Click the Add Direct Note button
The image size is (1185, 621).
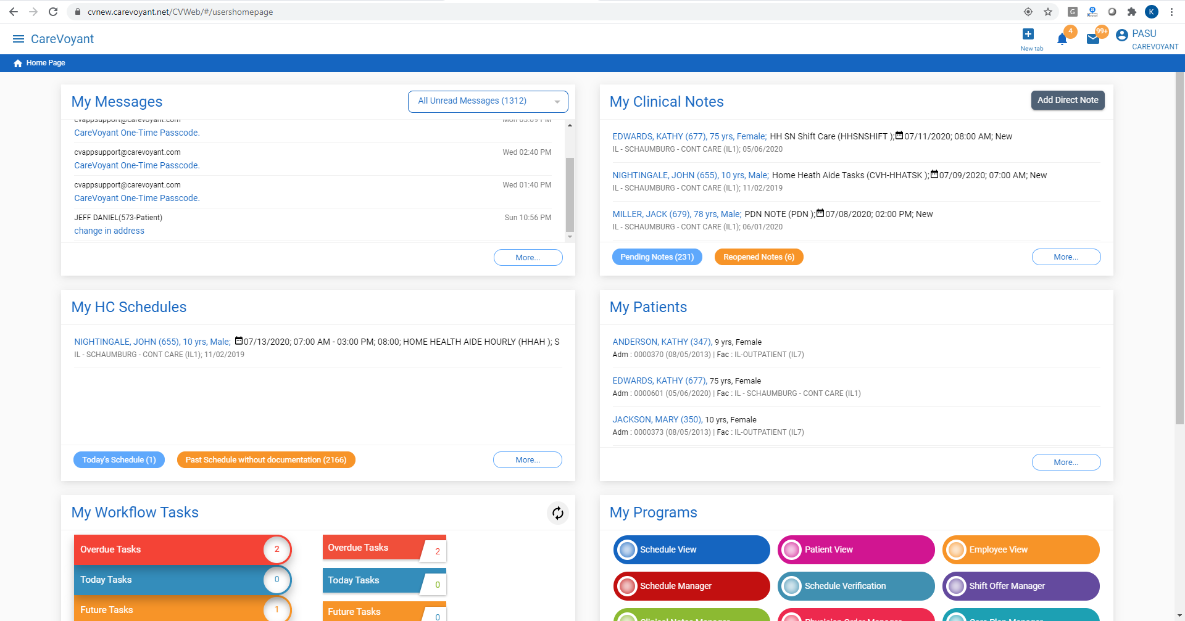pos(1068,101)
